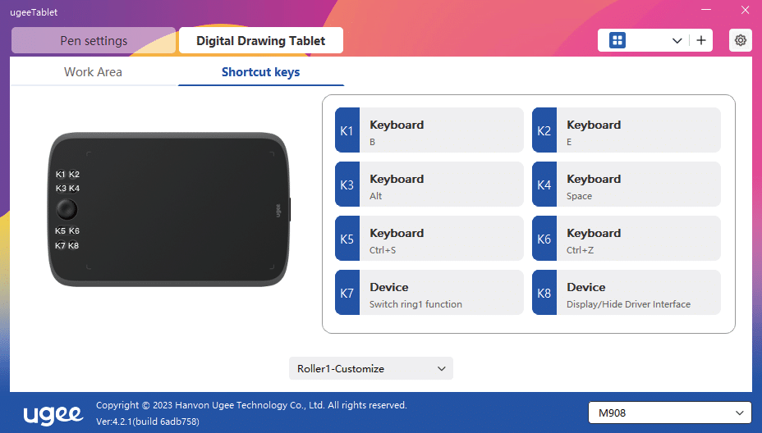The width and height of the screenshot is (762, 433).
Task: Click the K7 blue label badge
Action: pyautogui.click(x=347, y=293)
